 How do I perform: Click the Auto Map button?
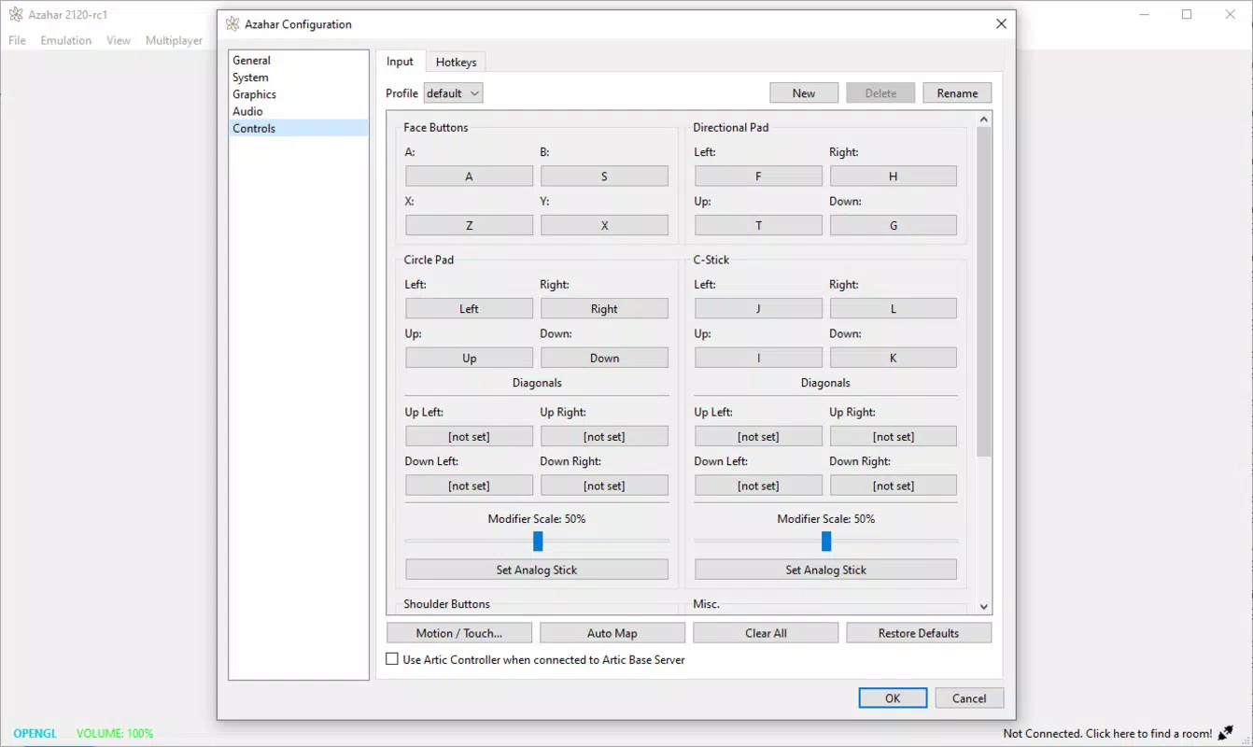[612, 633]
